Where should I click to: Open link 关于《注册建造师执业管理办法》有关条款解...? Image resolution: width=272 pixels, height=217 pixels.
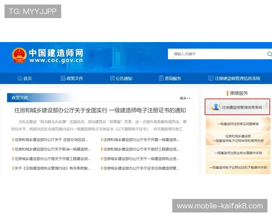pyautogui.click(x=52, y=168)
